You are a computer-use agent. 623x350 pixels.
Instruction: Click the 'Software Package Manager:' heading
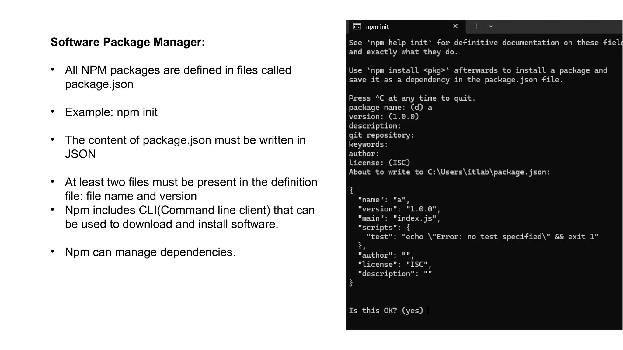[128, 42]
